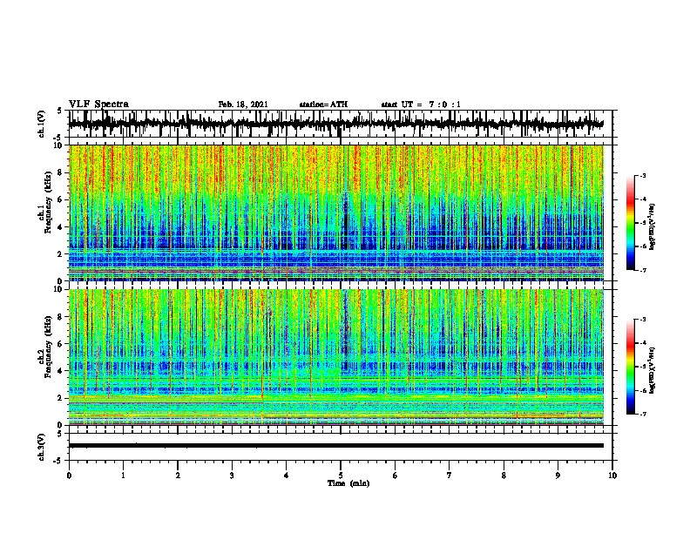Click the ch.1 spectrogram color scale bar
The height and width of the screenshot is (533, 690).
click(x=630, y=223)
